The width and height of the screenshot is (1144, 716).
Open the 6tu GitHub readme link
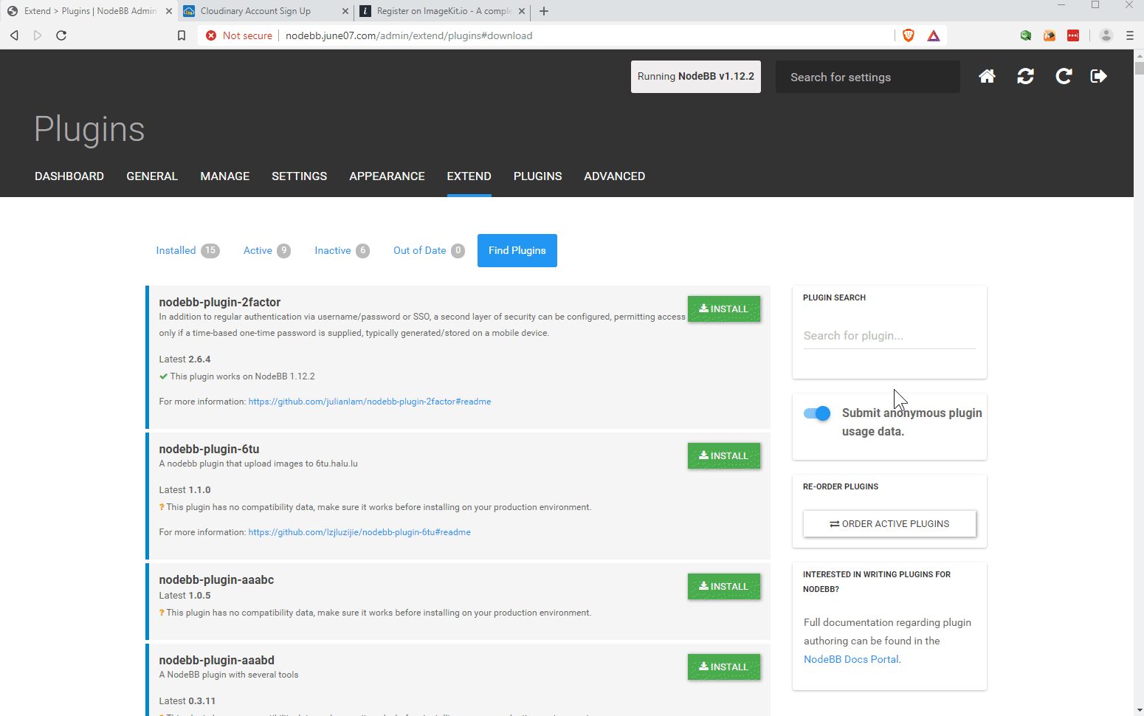click(x=359, y=532)
